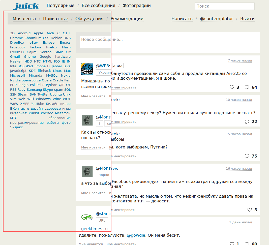269x245 pixels.
Task: Click heart icon on the Facebook psychiatrist post
Action: (250, 210)
